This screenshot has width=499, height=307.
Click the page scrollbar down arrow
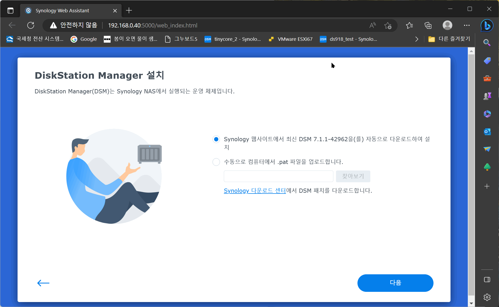[x=471, y=304]
